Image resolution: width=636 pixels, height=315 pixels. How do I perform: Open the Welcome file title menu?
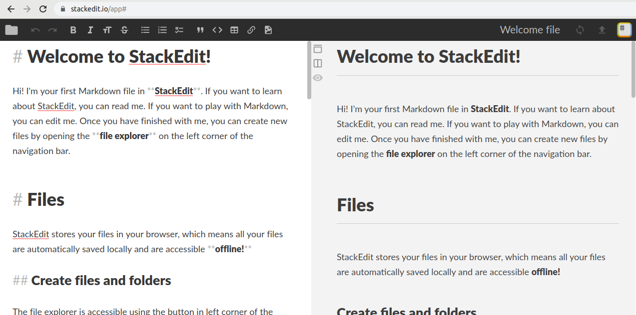click(530, 30)
